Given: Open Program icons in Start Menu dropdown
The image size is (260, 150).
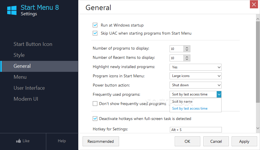Looking at the screenshot, I should point(196,76).
